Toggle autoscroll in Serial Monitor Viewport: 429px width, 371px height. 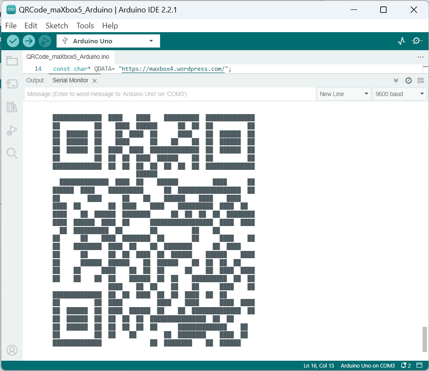(396, 81)
